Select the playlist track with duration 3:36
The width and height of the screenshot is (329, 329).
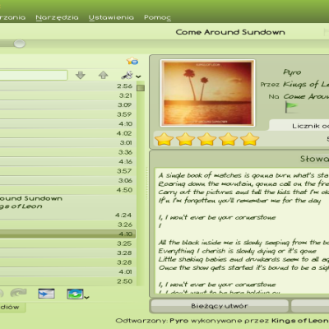click(68, 152)
